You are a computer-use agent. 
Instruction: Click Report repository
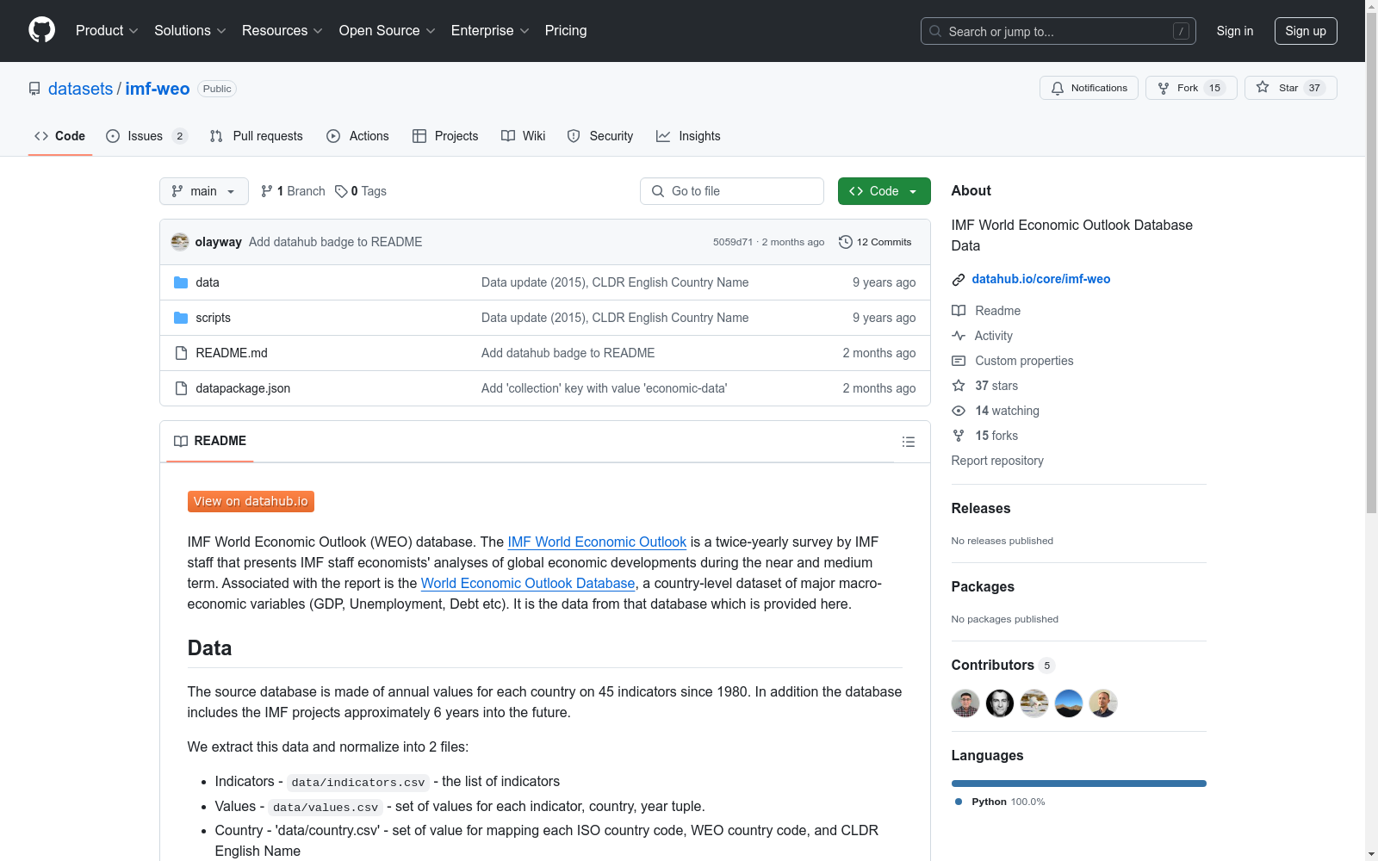click(x=997, y=461)
